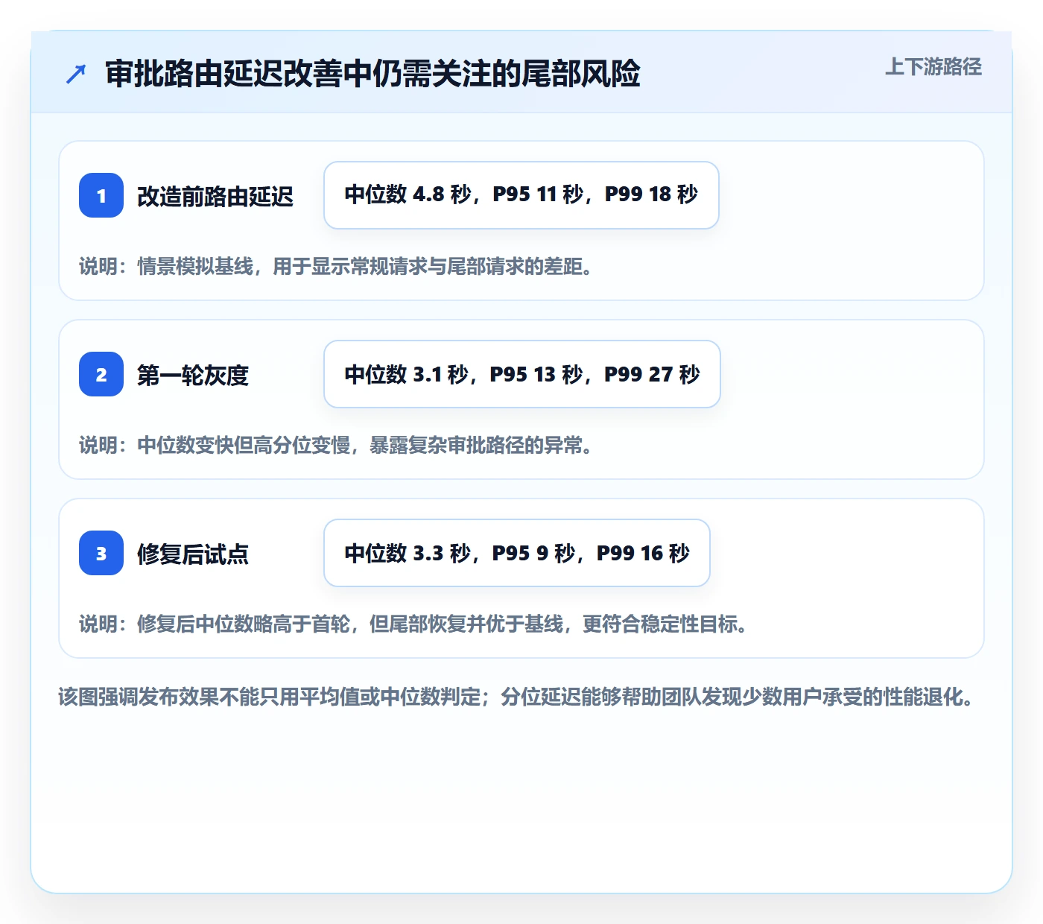
Task: Click the footer summary starting 该图强调发布效果
Action: tap(516, 697)
